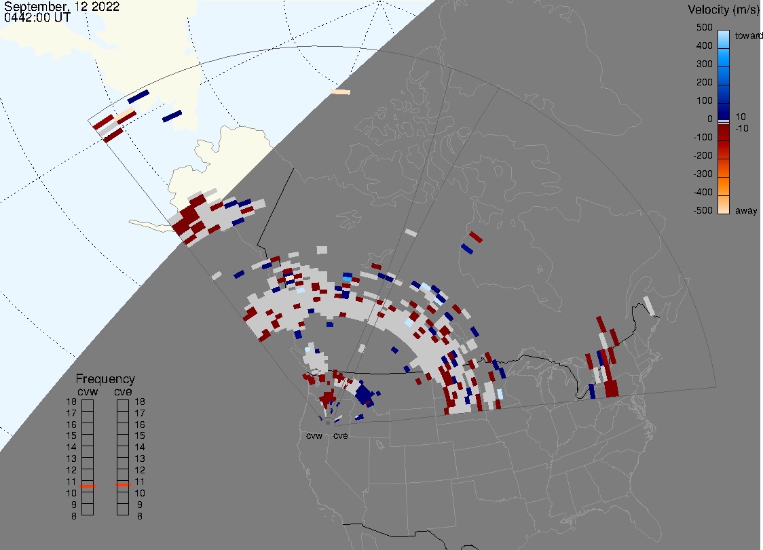Click "18" on the cve frequency scale
Screen dimensions: 763x550
tap(140, 401)
